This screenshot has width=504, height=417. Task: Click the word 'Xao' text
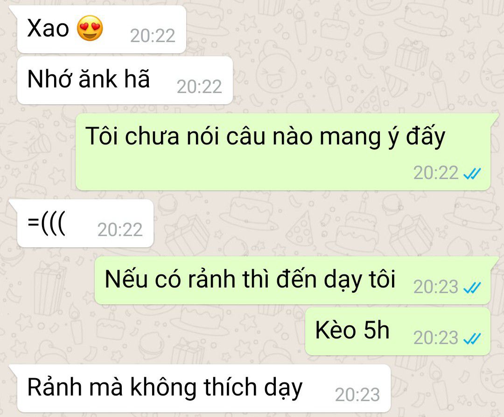tap(48, 28)
